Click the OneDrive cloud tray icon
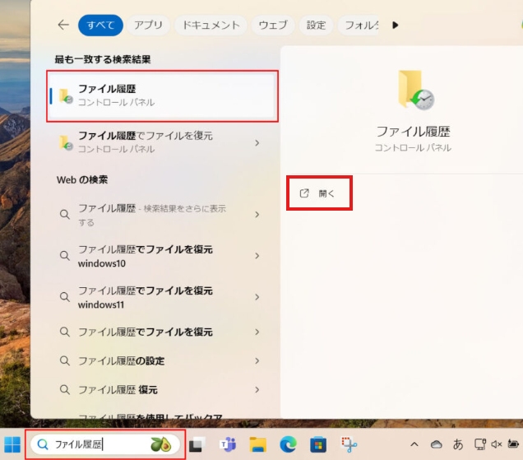This screenshot has width=523, height=460. (x=437, y=444)
